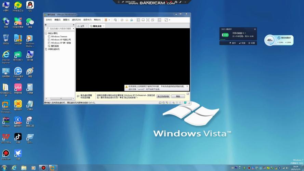This screenshot has height=171, width=304.
Task: Click the green 安全 USB status badge
Action: (225, 35)
